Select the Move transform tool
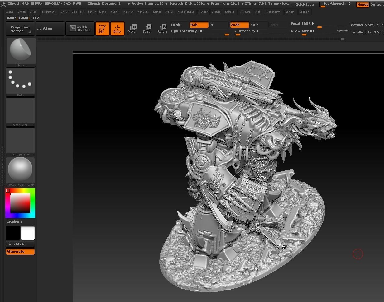 click(x=132, y=29)
